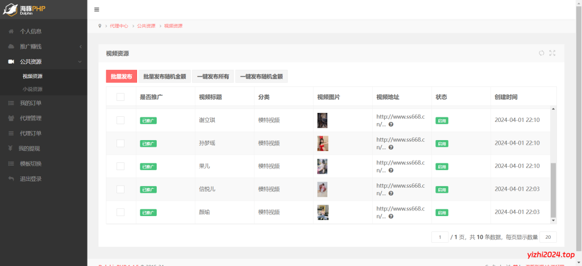Viewport: 582px width, 266px height.
Task: Click help icon beside 果儿 video URL
Action: (x=391, y=170)
